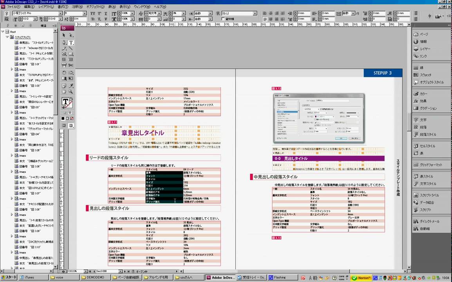Select the Zoom magnifier tool
Viewport: 452px width, 282px height.
click(71, 91)
